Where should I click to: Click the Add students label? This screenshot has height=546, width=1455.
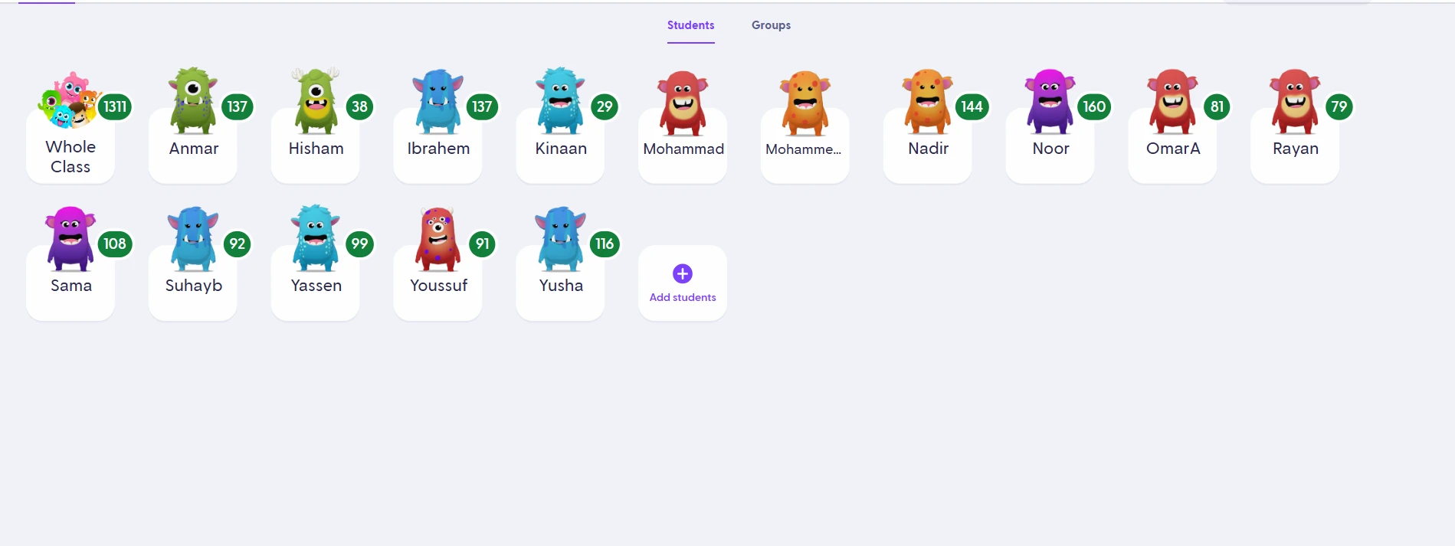(683, 297)
